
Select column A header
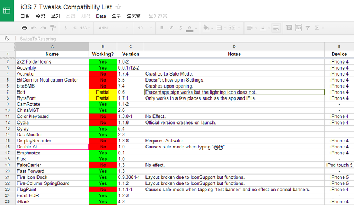point(52,47)
